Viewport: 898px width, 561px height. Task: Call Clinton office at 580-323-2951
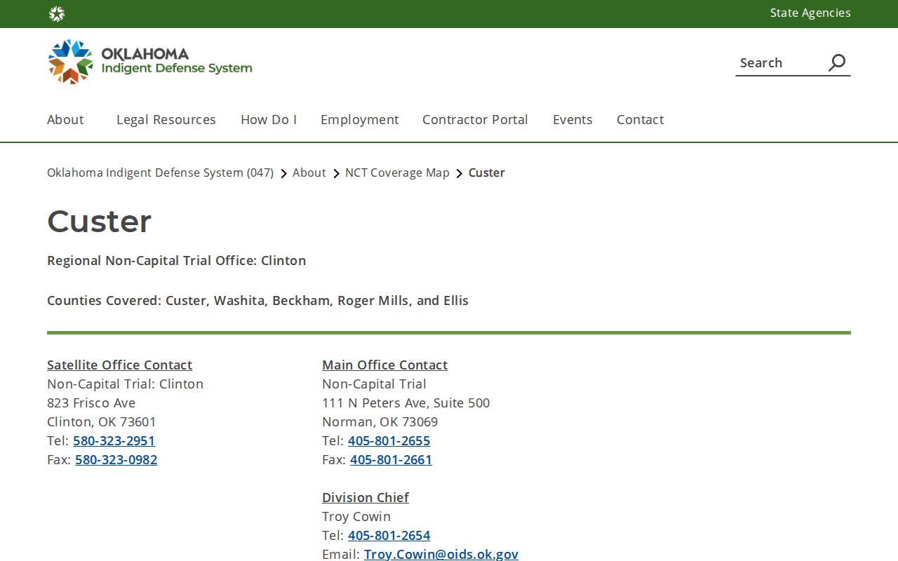point(114,440)
